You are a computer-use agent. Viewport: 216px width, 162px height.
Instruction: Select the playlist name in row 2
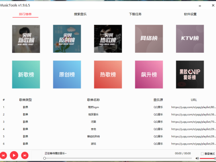tap(93, 114)
